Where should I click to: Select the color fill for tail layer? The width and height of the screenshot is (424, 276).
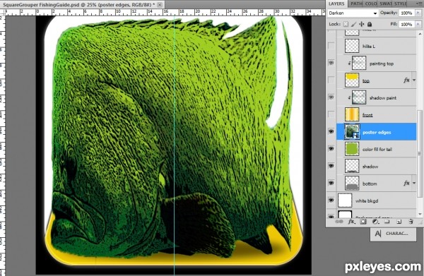point(376,149)
